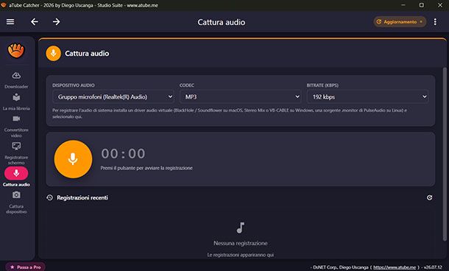Screen dimensions: 449x271
Task: Click the aTube Catcher paw logo
Action: coord(16,50)
